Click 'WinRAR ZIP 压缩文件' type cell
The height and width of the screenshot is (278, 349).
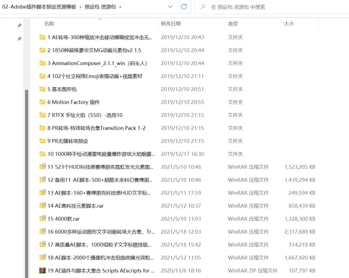tap(252, 271)
